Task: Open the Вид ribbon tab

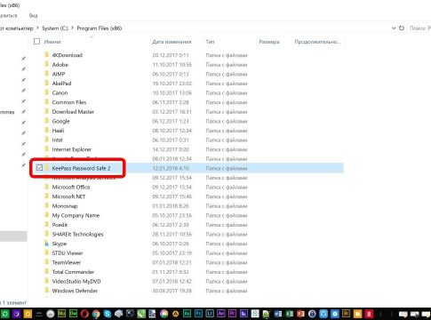Action: click(33, 15)
